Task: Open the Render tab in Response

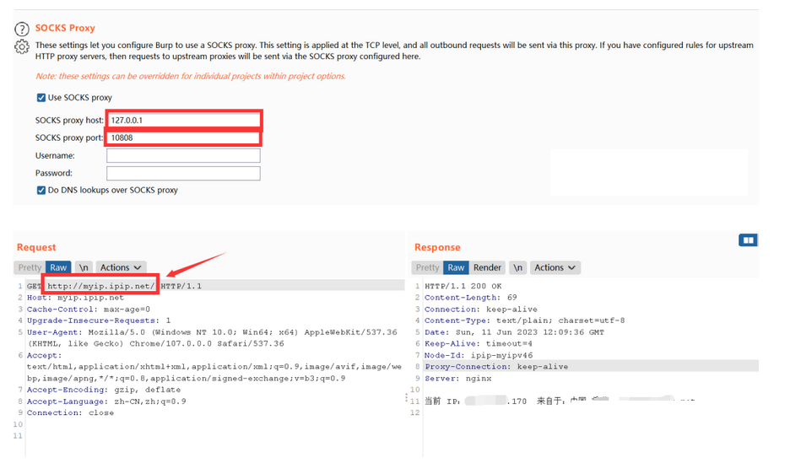Action: [x=487, y=267]
